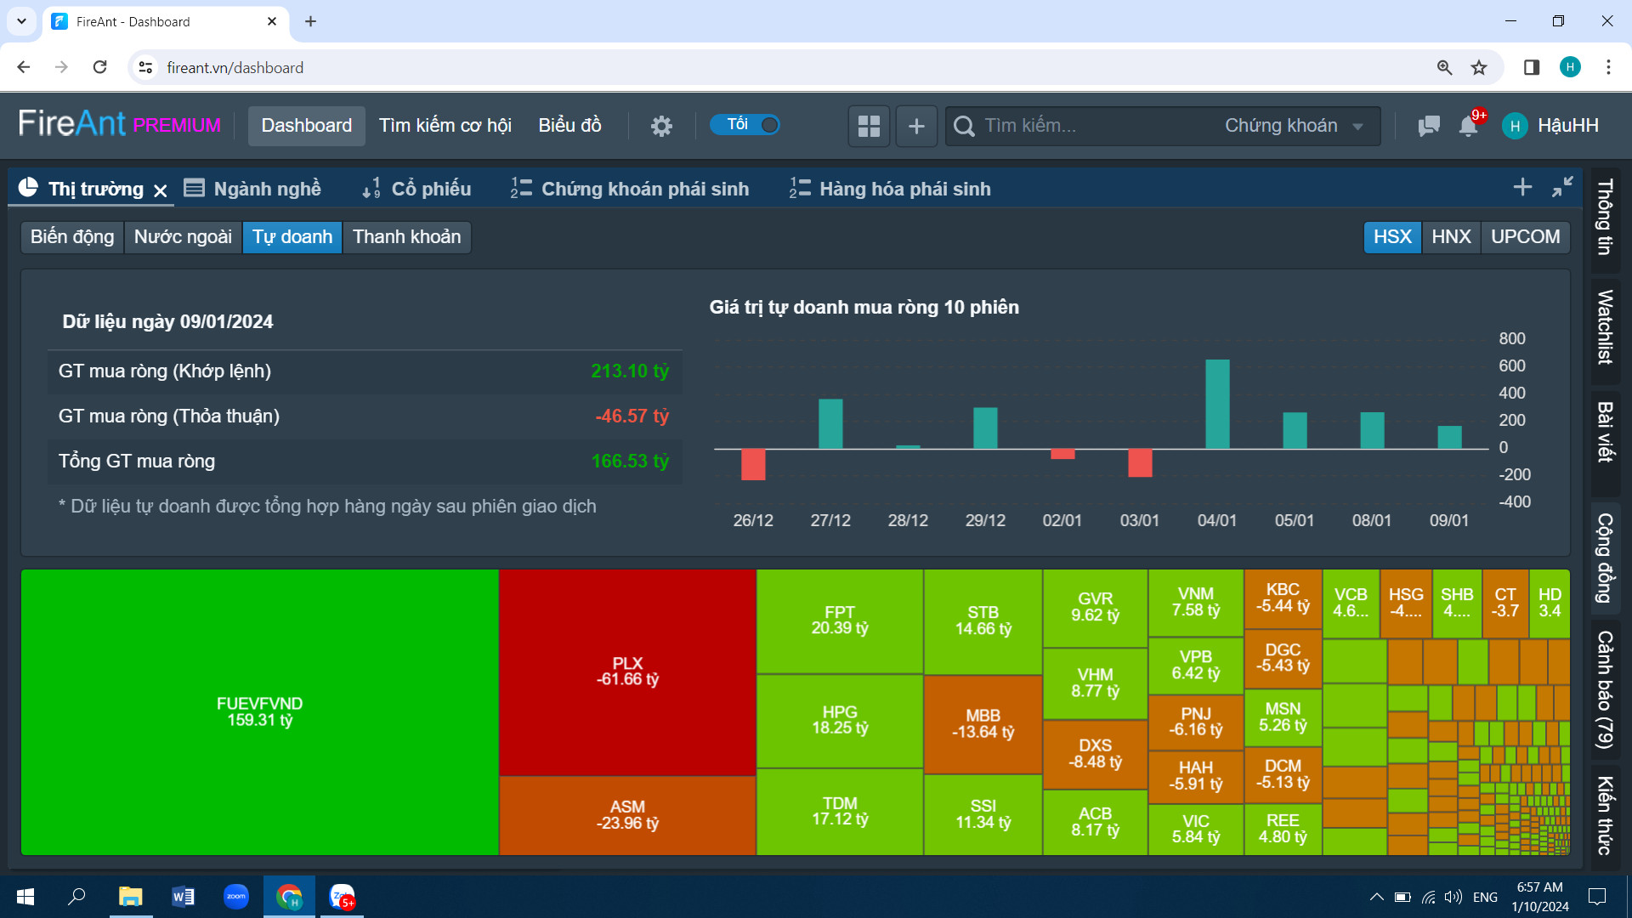Expand the Cảnh báo (79) side panel
This screenshot has height=918, width=1632.
pyautogui.click(x=1605, y=688)
